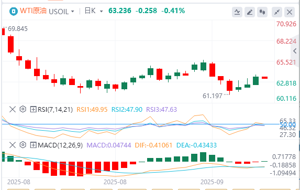Remove the MACD indicator panel
Screen dimensions: 300x190
(x=13, y=145)
